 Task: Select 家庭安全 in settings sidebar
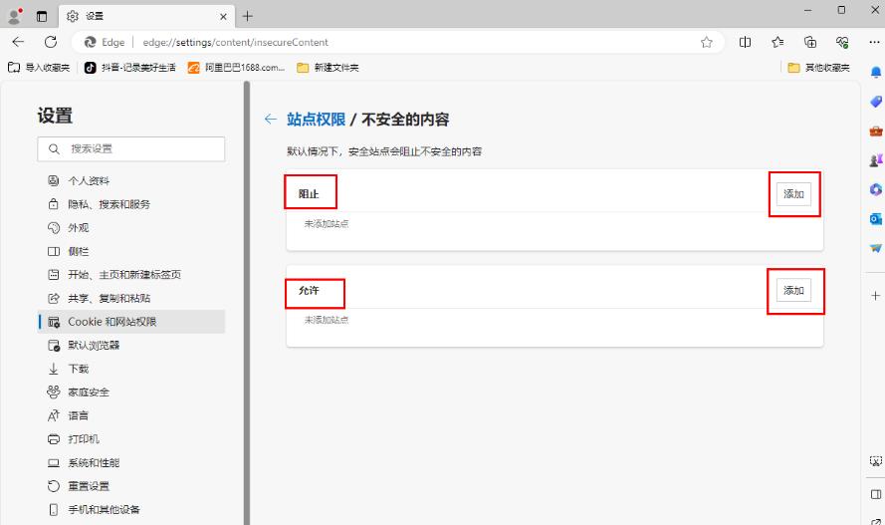coord(131,392)
